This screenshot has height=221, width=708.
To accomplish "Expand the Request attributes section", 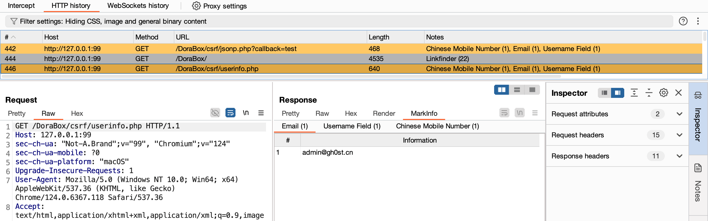I will (x=679, y=114).
